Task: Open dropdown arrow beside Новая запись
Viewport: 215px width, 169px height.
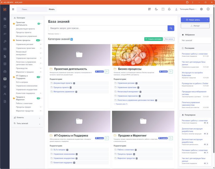Action: point(207,20)
